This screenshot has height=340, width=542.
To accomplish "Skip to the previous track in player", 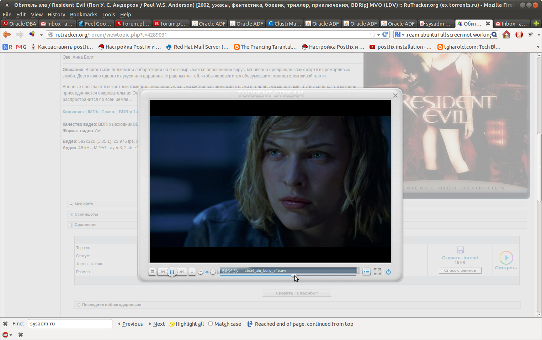I will pyautogui.click(x=163, y=272).
